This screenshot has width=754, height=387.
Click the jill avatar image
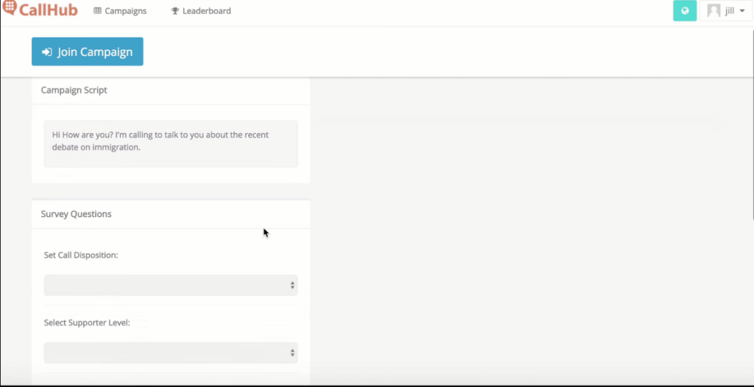click(x=714, y=10)
